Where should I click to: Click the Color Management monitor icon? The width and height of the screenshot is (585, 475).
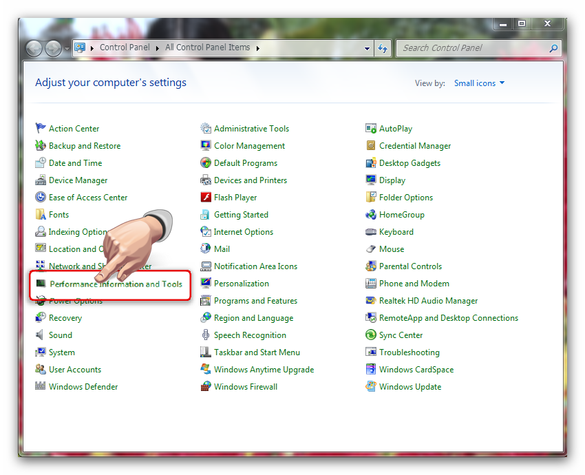coord(206,145)
